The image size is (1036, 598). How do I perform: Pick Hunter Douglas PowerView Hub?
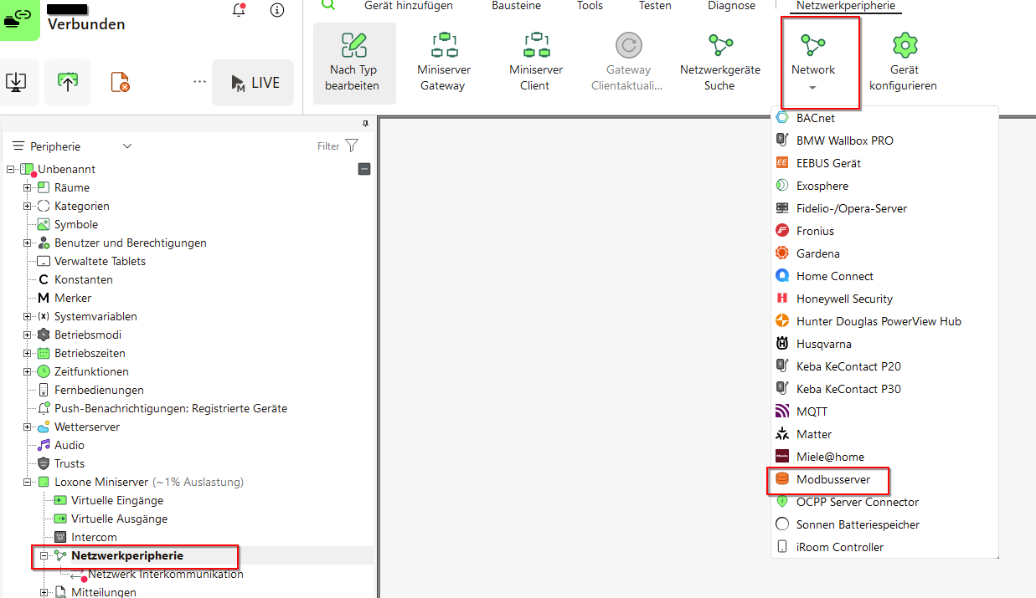884,321
